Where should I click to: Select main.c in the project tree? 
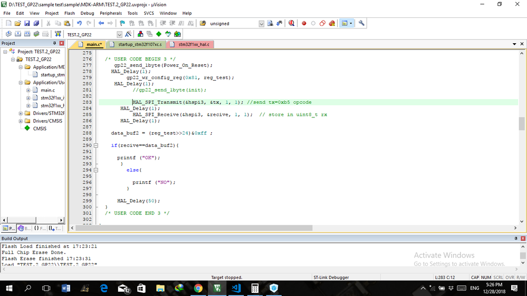(47, 90)
